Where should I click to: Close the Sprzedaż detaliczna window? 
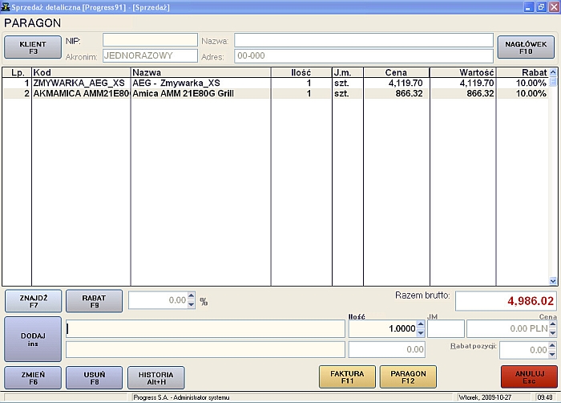[x=554, y=7]
